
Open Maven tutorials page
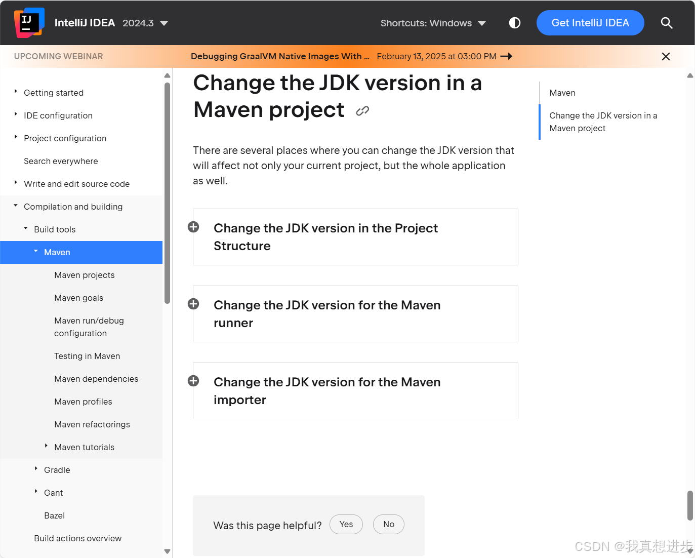[x=84, y=447]
